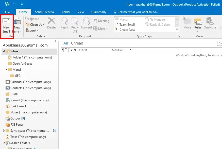Click the Undo quick access icon
Image resolution: width=222 pixels, height=149 pixels.
pyautogui.click(x=15, y=4)
